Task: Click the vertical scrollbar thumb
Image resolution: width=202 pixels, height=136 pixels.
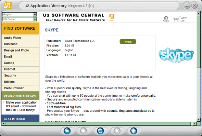Action: (x=199, y=41)
